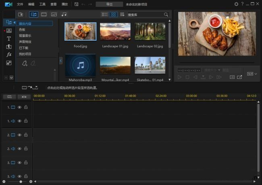Image resolution: width=262 pixels, height=185 pixels.
Task: Expand more rooms with the down chevron
Action: 11,77
